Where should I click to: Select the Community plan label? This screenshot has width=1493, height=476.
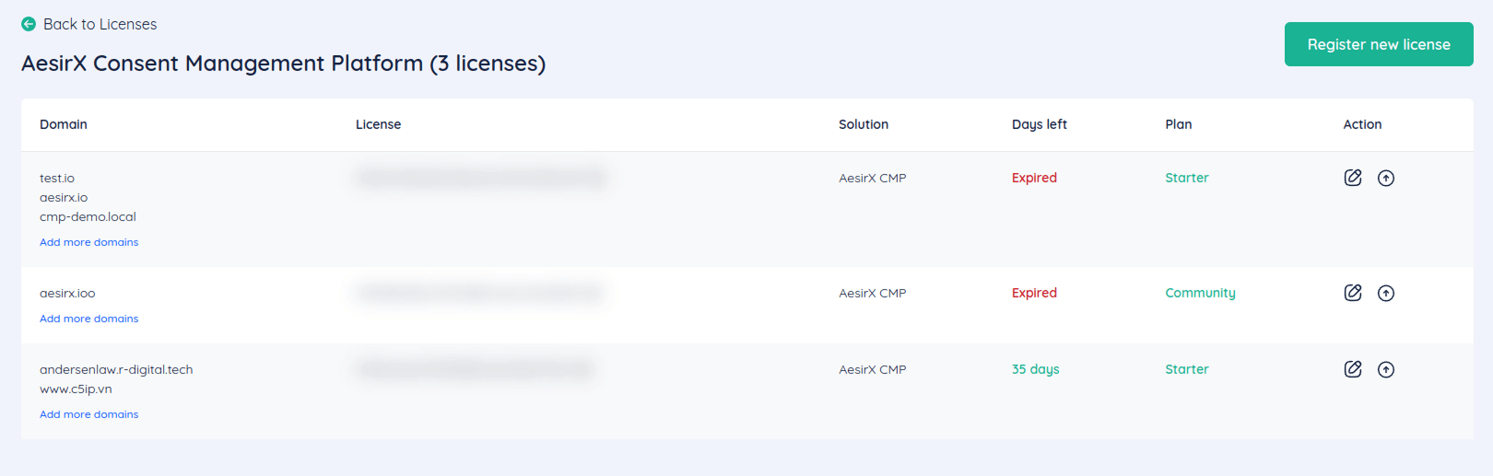coord(1200,293)
